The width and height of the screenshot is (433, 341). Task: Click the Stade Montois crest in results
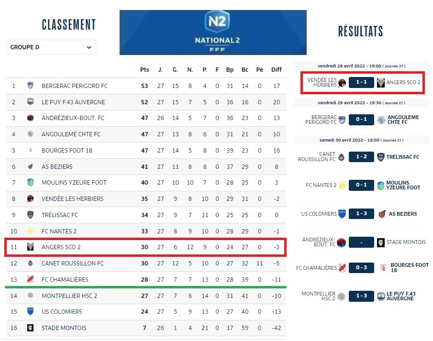point(381,242)
